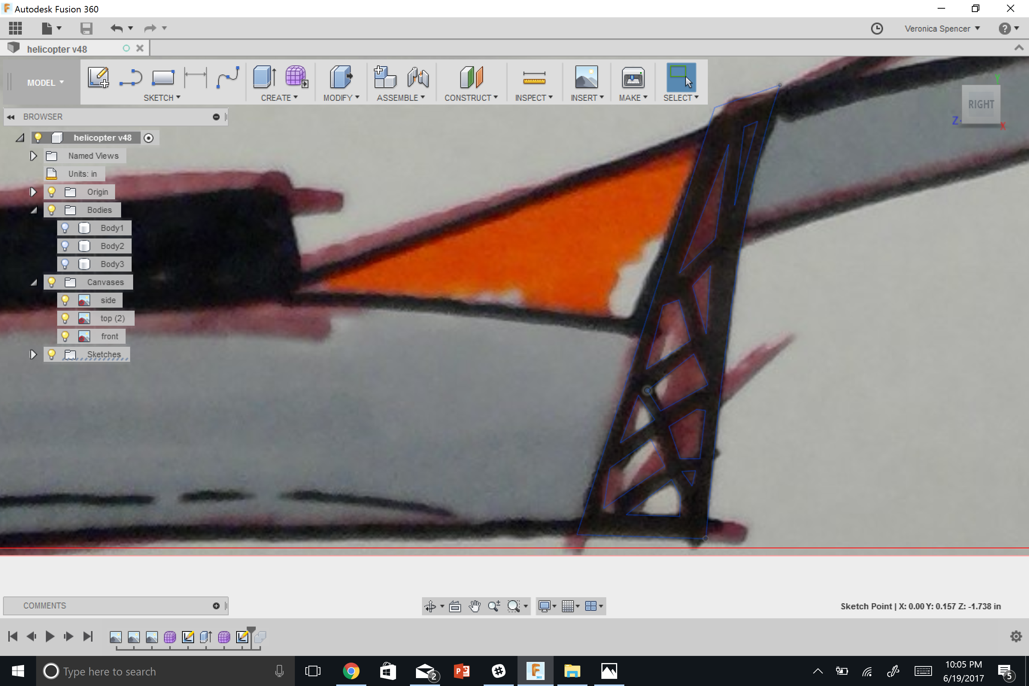Jump to timeline beginning
This screenshot has height=686, width=1029.
(x=13, y=636)
